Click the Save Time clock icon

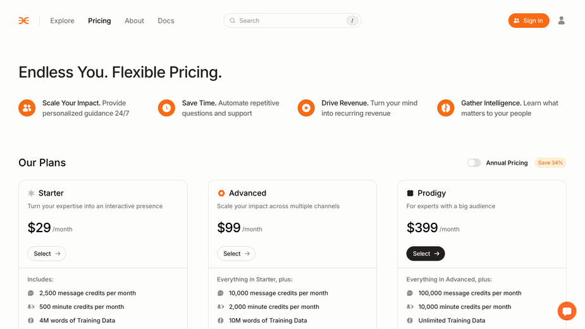166,108
